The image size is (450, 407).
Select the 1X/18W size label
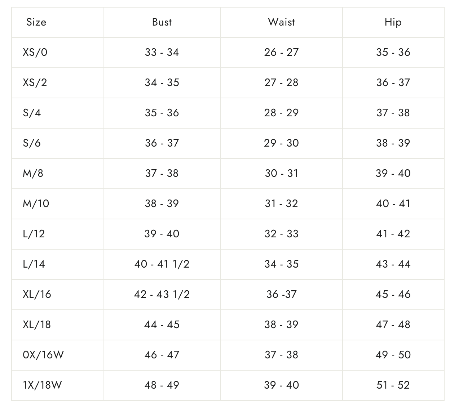tap(42, 385)
